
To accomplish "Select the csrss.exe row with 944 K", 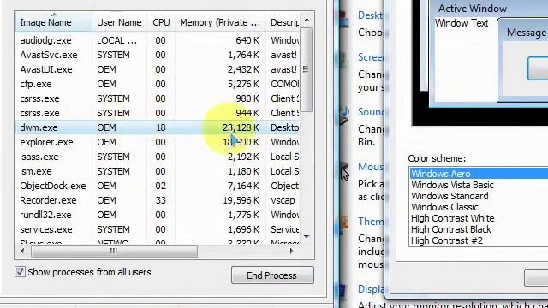I will [158, 113].
